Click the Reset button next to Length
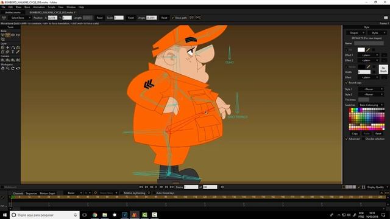The height and width of the screenshot is (219, 390). click(x=99, y=18)
